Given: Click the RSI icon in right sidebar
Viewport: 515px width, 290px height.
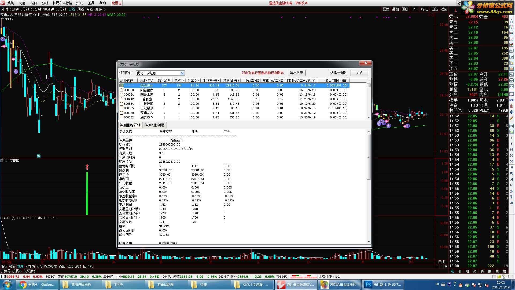Looking at the screenshot, I should (512, 100).
